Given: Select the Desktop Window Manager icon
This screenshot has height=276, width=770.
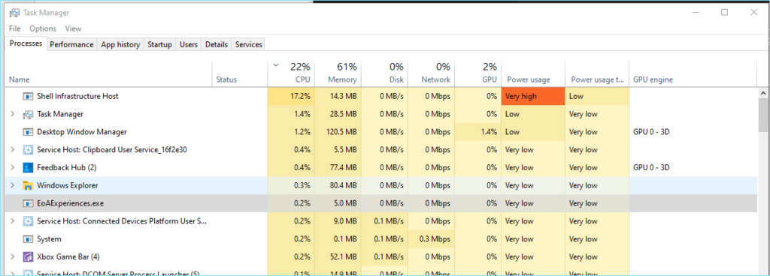Looking at the screenshot, I should (28, 132).
